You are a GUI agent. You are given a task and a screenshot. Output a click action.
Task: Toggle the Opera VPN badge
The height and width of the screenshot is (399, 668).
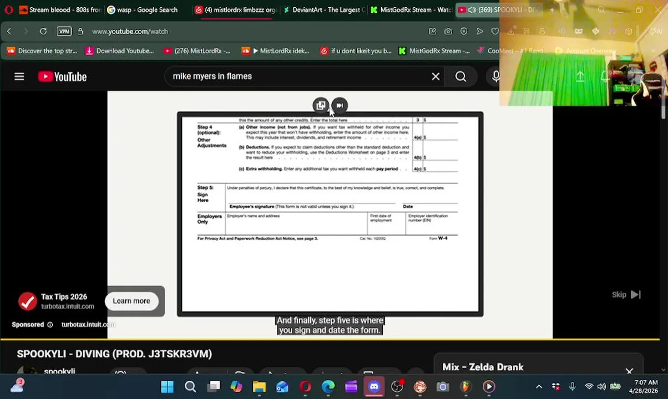64,32
